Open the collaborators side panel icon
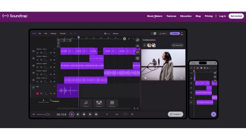The height and width of the screenshot is (140, 246). 137,46
